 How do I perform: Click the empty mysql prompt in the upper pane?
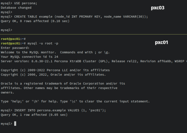point(6,30)
